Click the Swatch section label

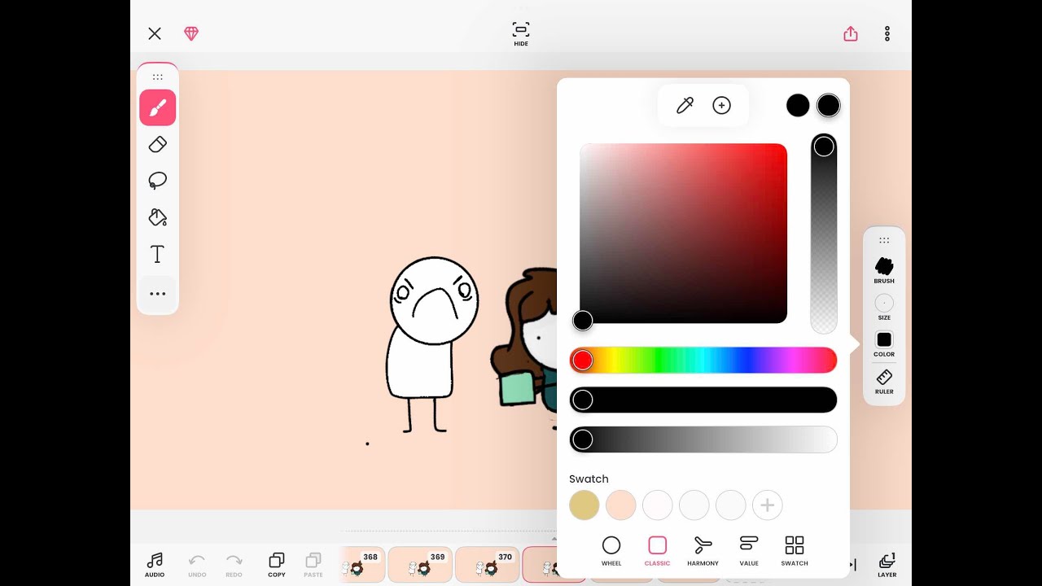click(x=589, y=479)
